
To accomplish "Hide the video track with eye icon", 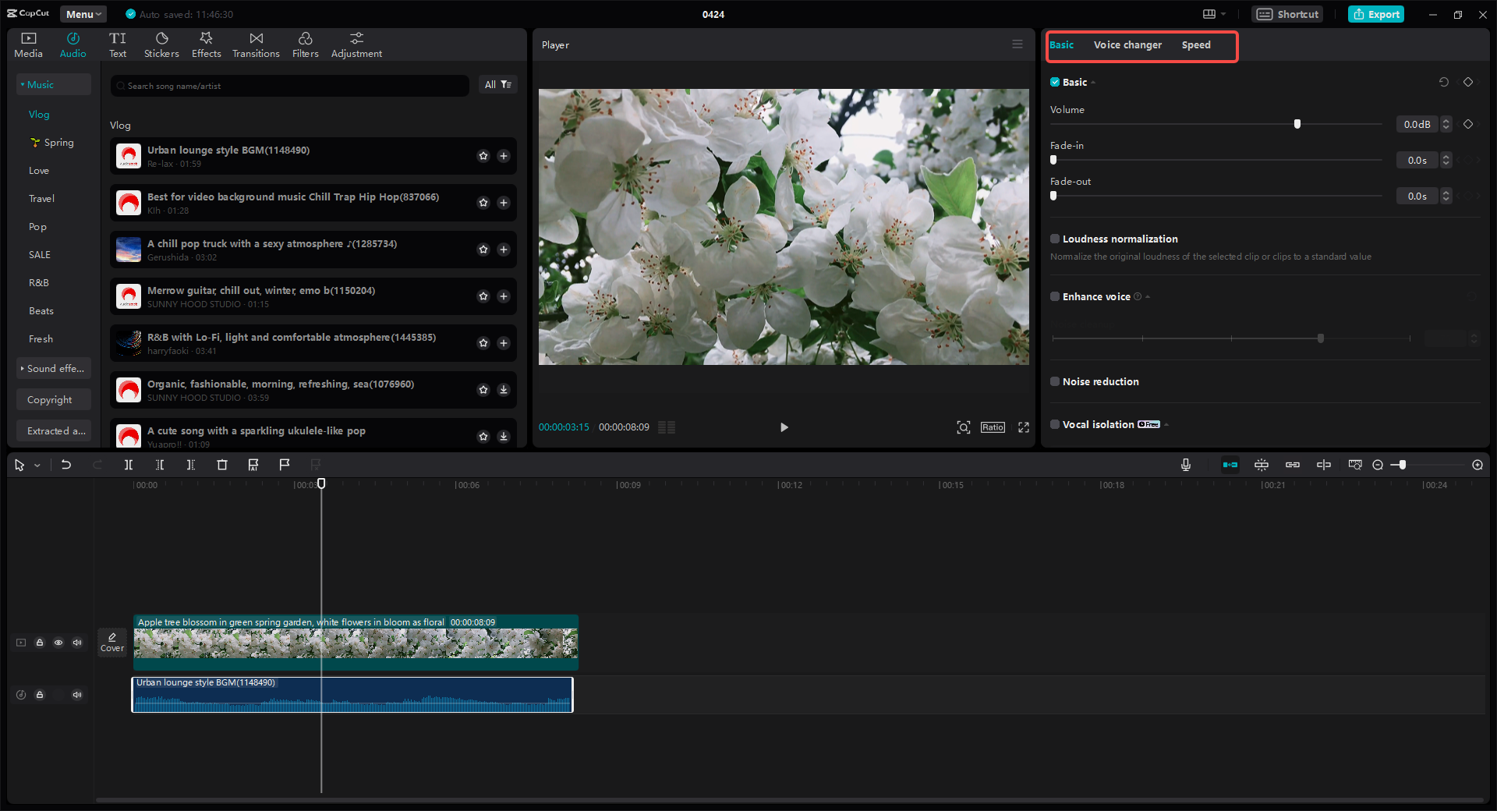I will click(58, 643).
